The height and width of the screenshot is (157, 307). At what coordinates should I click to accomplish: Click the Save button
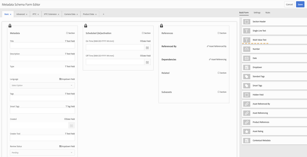300,5
